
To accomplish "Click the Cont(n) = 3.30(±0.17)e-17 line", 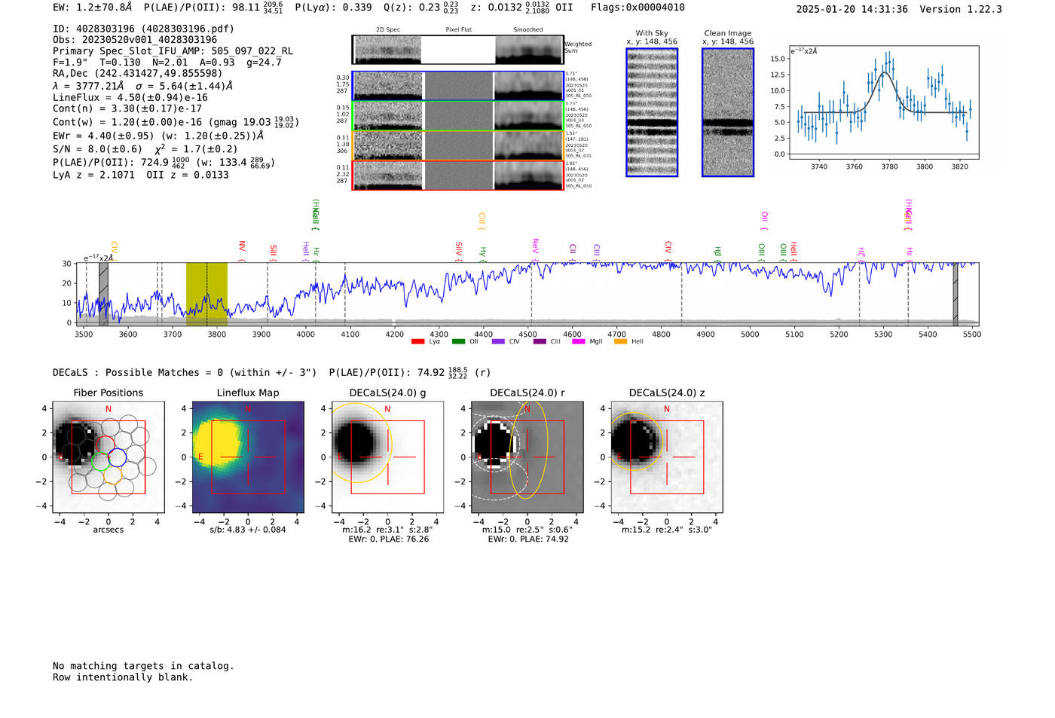I will 127,108.
